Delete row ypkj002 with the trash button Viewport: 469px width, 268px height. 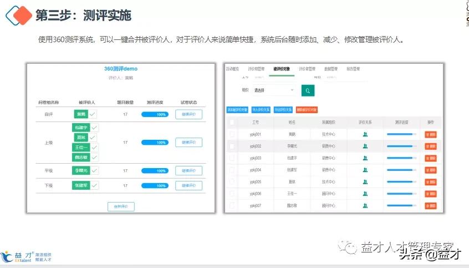click(x=431, y=146)
